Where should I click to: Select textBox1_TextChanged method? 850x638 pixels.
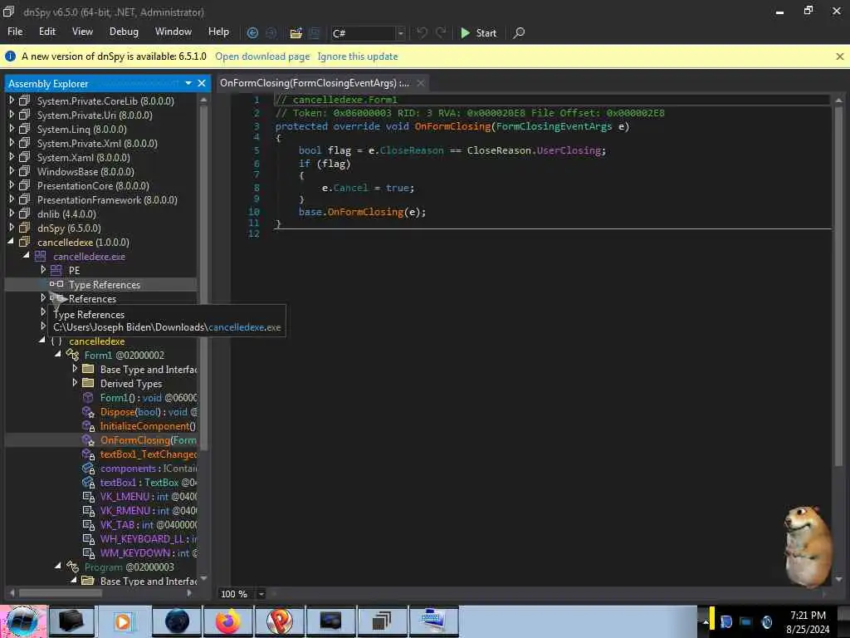click(x=148, y=454)
